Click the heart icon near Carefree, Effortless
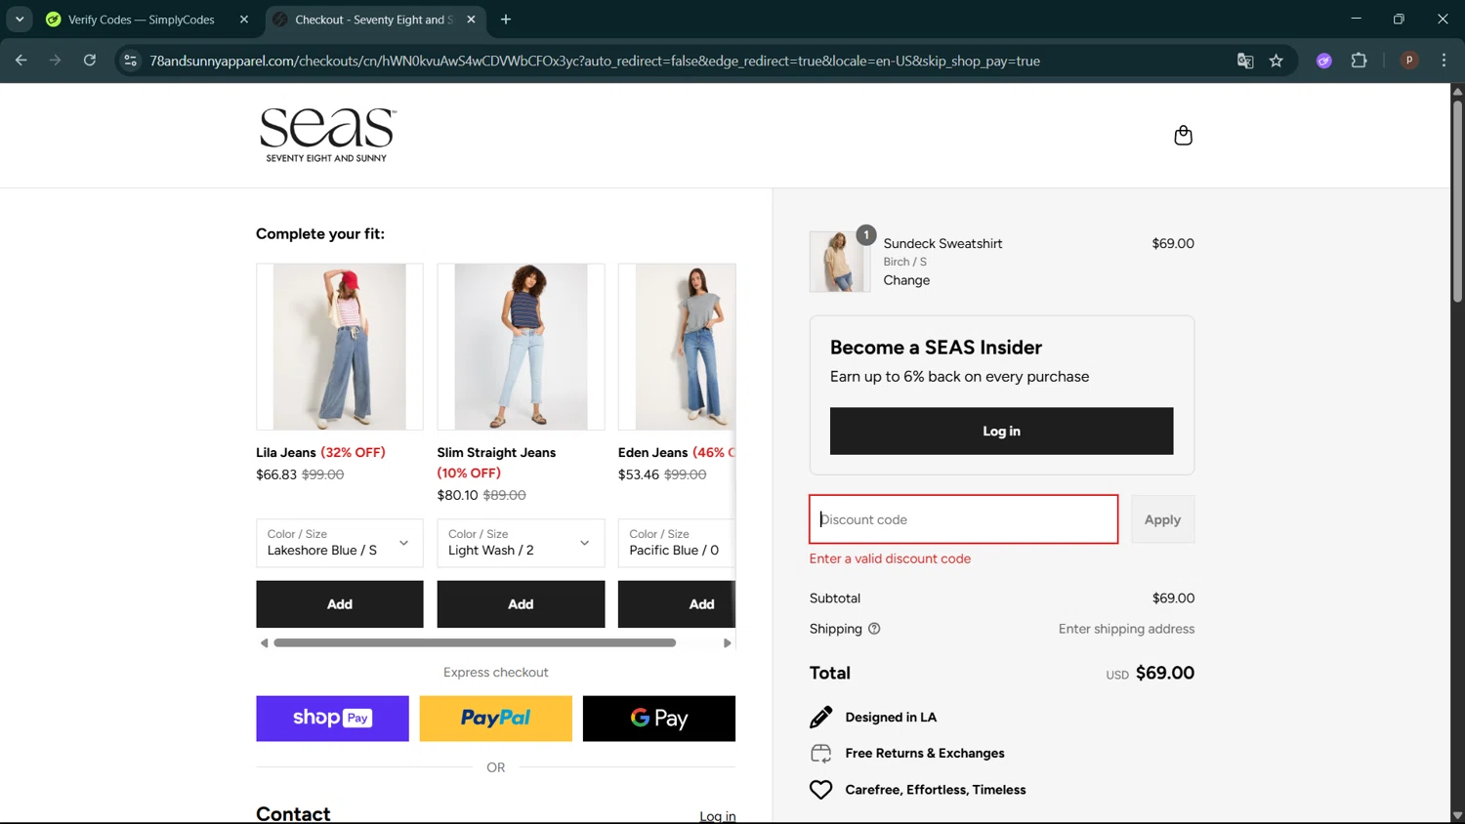This screenshot has height=824, width=1465. click(x=820, y=789)
